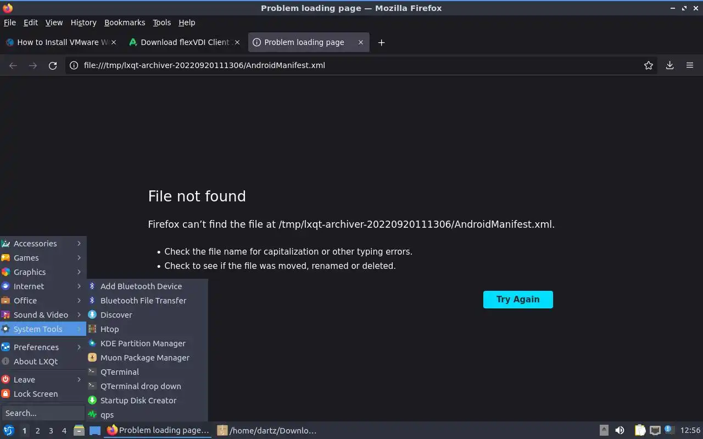Open the Edit menu
This screenshot has width=703, height=439.
(31, 22)
